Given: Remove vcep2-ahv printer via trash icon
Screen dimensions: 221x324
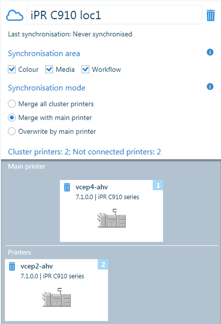Looking at the screenshot, I should point(12,267).
